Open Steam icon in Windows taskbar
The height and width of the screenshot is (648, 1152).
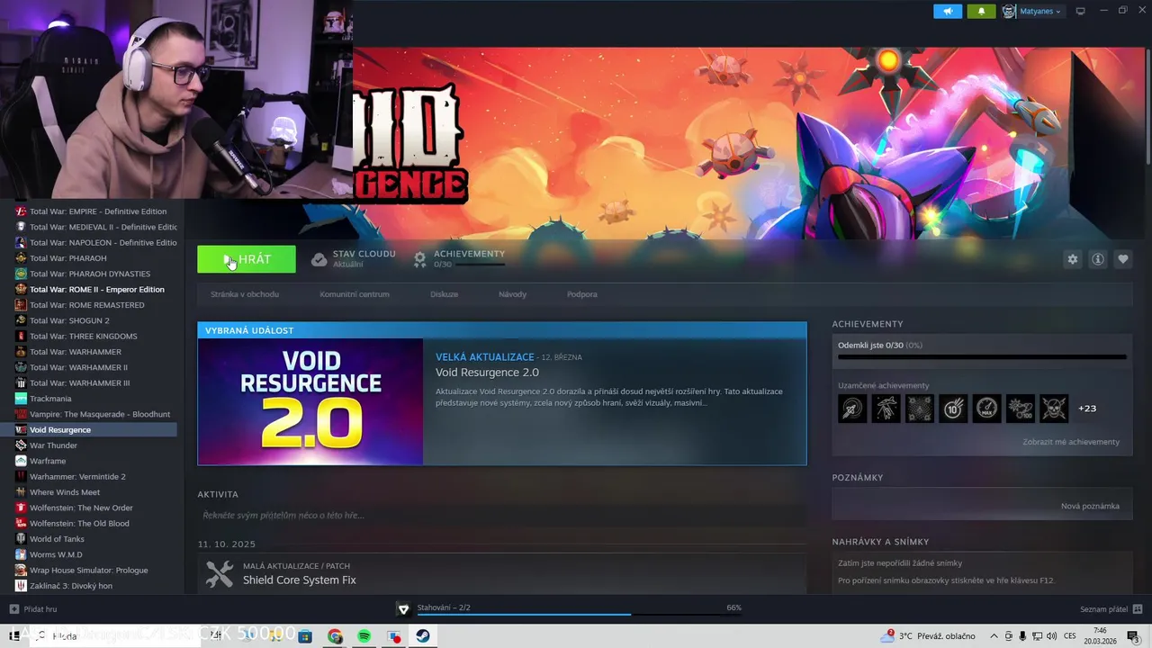pos(422,636)
